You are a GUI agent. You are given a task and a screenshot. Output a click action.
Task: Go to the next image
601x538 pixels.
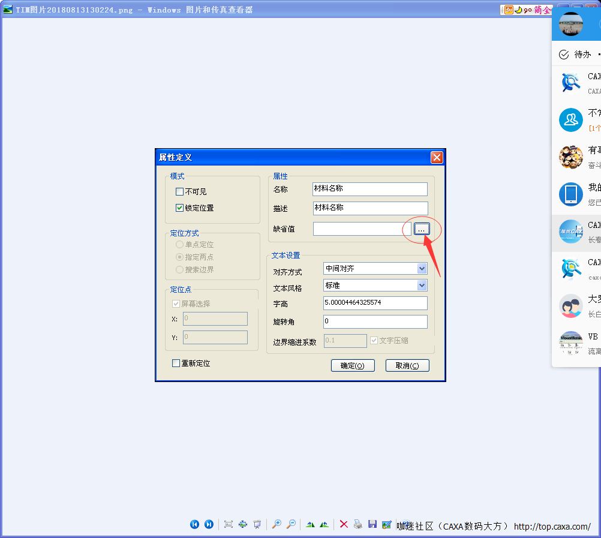tap(209, 524)
